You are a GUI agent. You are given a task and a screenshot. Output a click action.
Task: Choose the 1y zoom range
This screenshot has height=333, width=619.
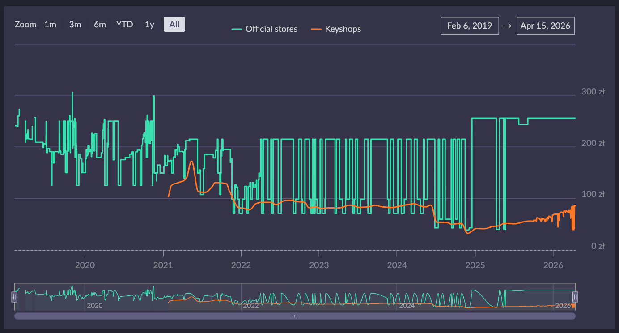149,25
